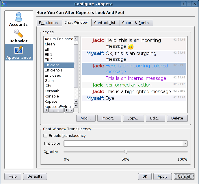This screenshot has height=184, width=199.
Task: Click the Copy... button
Action: pos(133,118)
